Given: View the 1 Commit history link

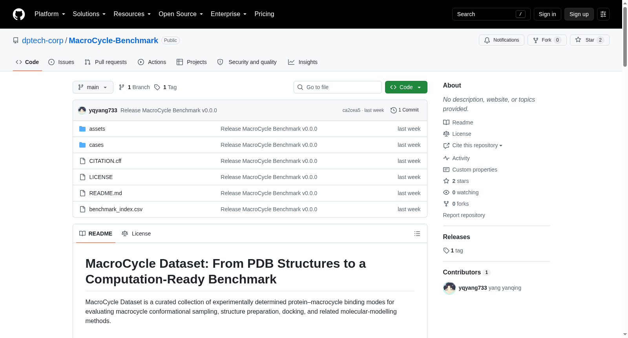Looking at the screenshot, I should [405, 110].
